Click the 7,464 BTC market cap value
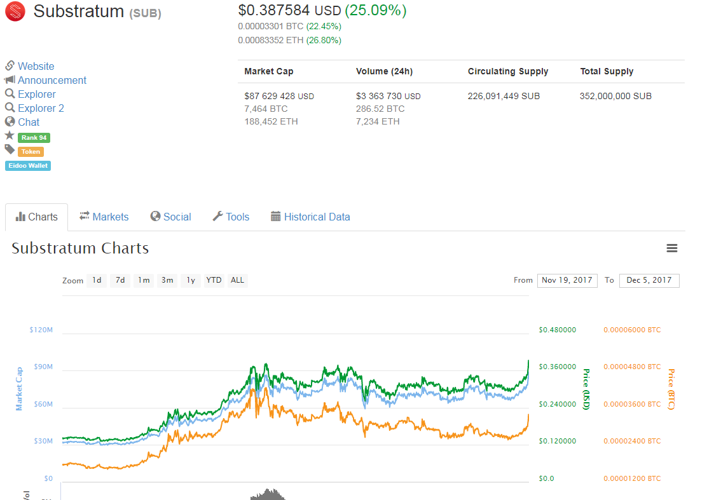Viewport: 721px width, 500px height. point(266,109)
